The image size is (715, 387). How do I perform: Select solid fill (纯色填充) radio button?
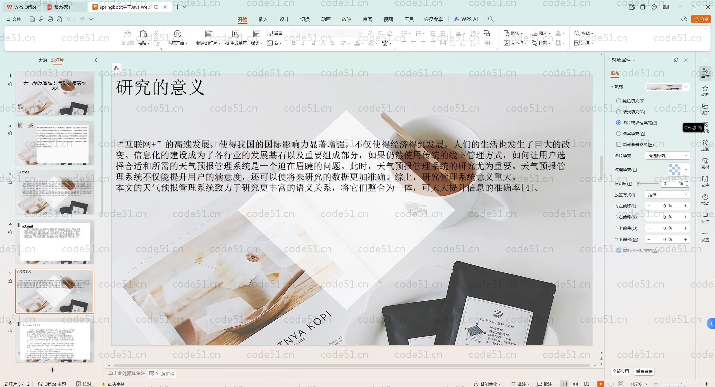coord(619,101)
